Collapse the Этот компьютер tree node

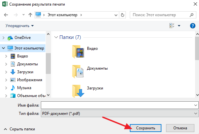tap(3, 48)
